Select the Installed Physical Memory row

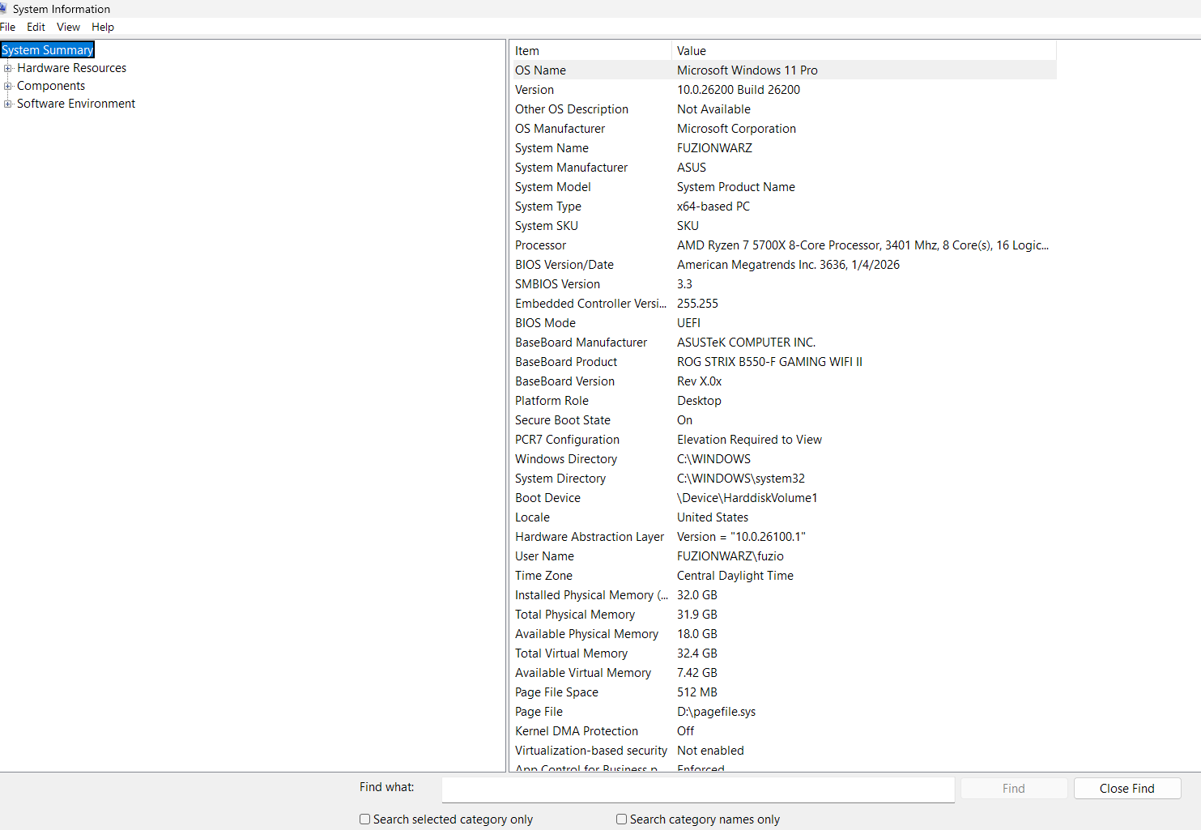(784, 595)
